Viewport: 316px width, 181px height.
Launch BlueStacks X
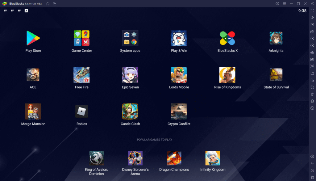[227, 38]
